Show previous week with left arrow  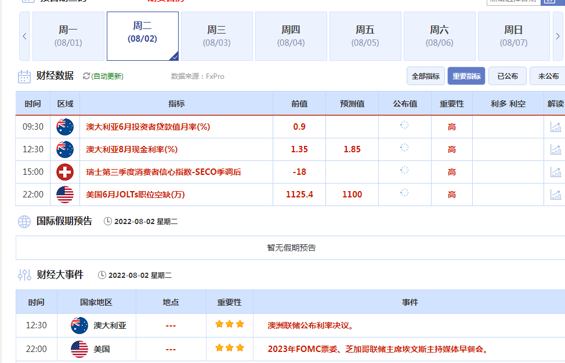point(24,36)
